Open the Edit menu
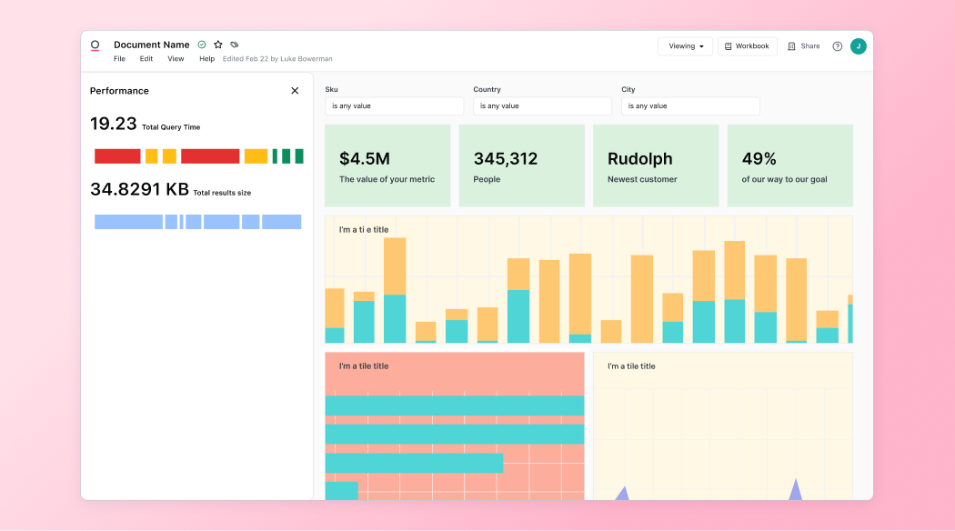The width and height of the screenshot is (955, 531). tap(146, 59)
